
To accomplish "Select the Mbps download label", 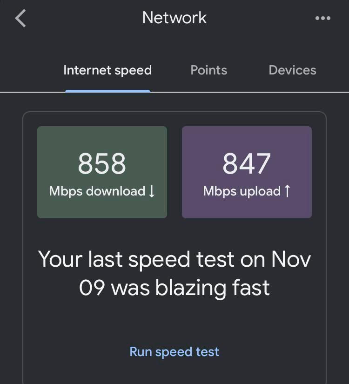I will [97, 191].
